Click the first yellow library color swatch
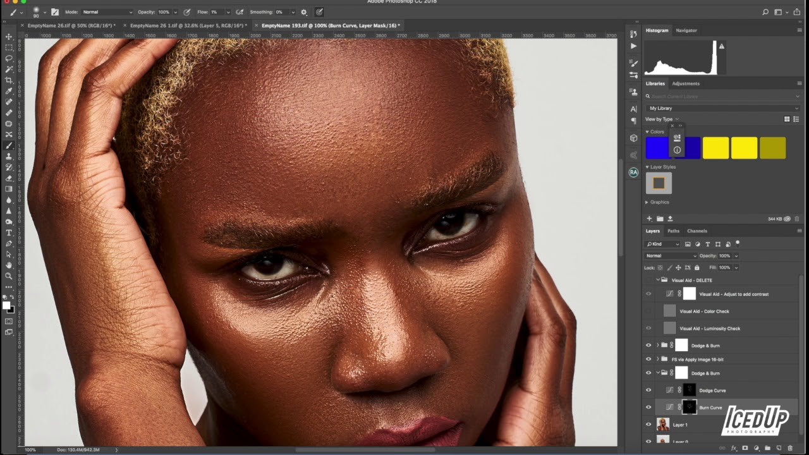Screen dimensions: 809x455 pyautogui.click(x=715, y=148)
